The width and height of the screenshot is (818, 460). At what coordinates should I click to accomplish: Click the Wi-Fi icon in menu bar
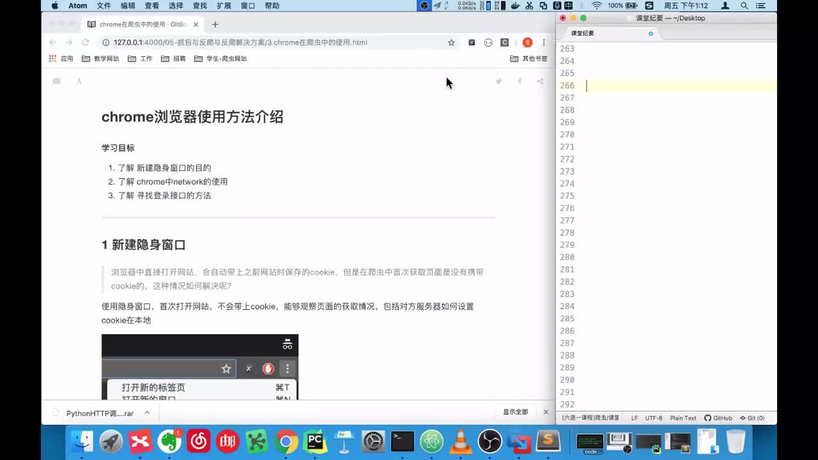click(x=597, y=6)
